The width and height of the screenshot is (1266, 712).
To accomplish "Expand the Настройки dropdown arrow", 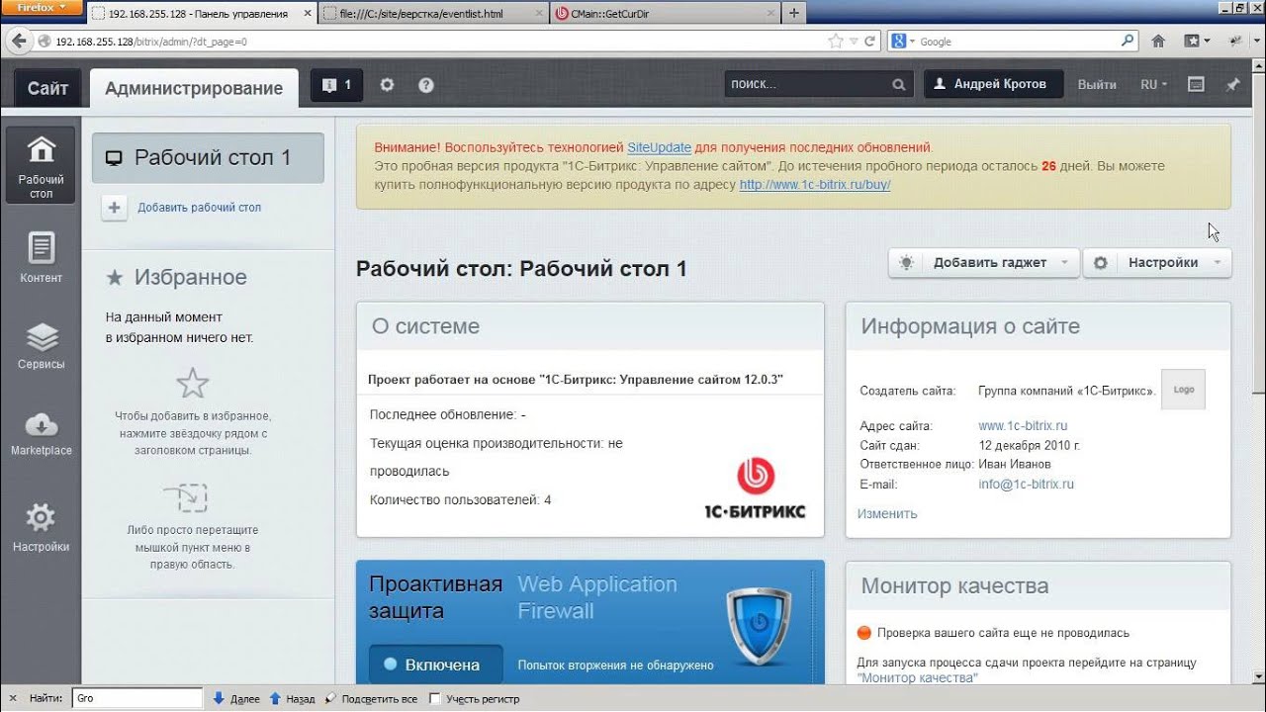I will click(x=1218, y=263).
